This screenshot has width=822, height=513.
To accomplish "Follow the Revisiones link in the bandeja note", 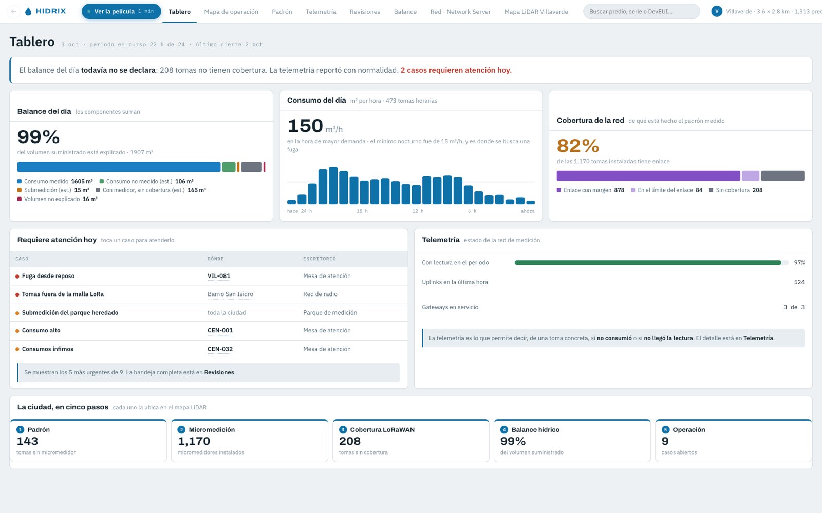I will tap(219, 372).
